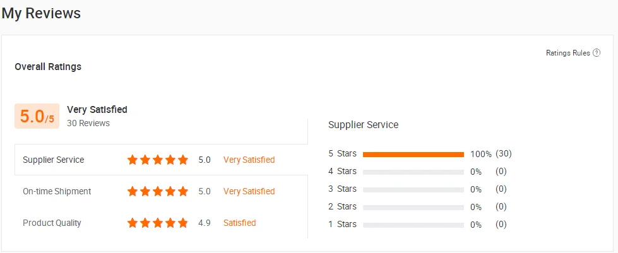
Task: Click the On-time Shipment star rating icons
Action: (x=158, y=191)
